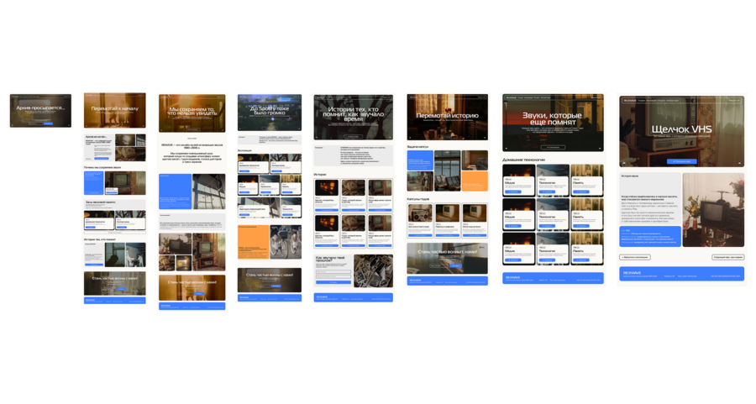Click the 'Перемотай к началу' hero title
Image resolution: width=756 pixels, height=404 pixels.
point(115,109)
